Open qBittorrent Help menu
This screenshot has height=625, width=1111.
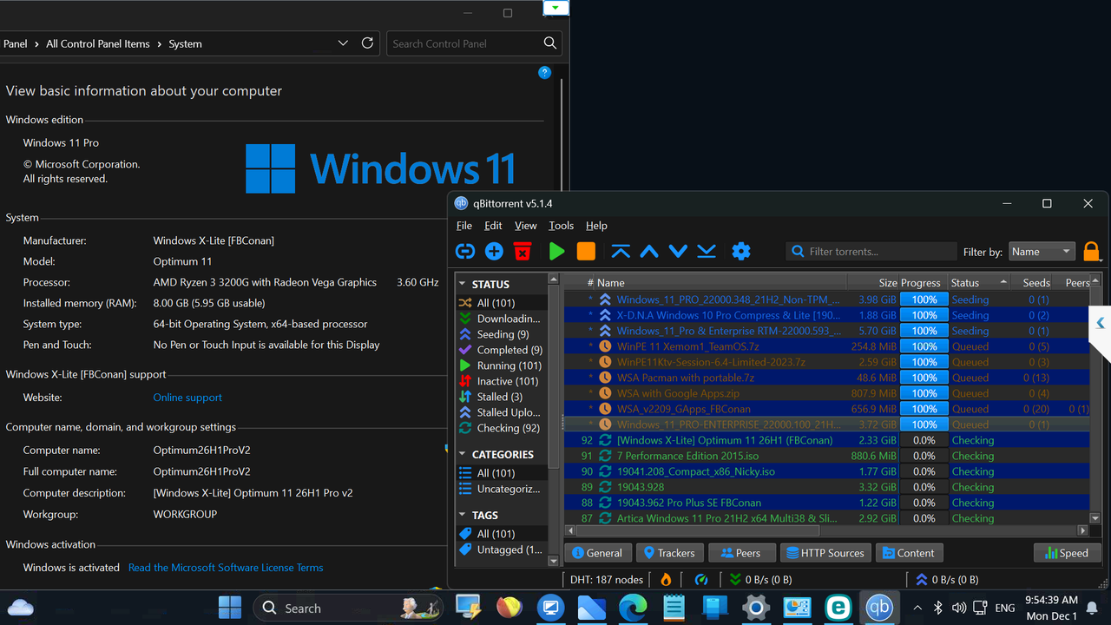596,226
